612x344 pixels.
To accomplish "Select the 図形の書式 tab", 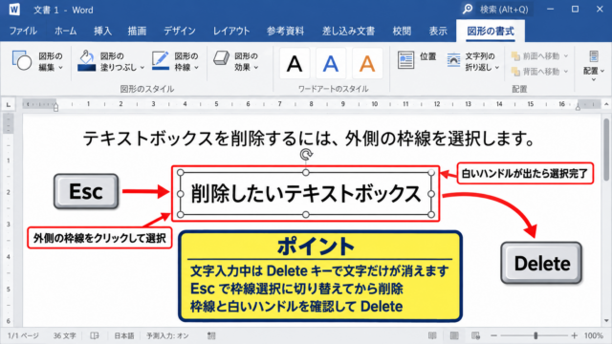I will click(491, 32).
